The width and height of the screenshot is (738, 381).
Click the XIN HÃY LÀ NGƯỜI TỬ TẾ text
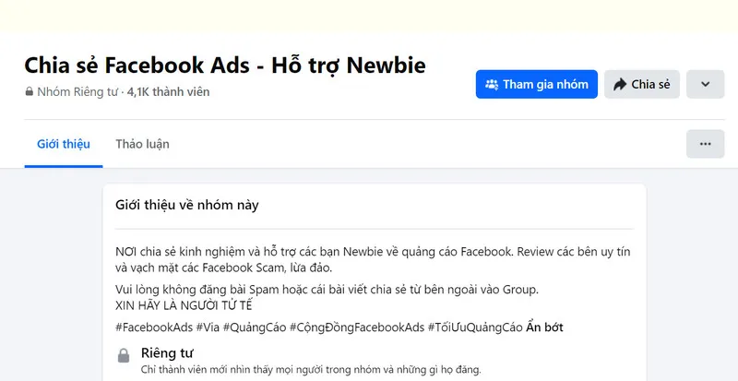click(x=184, y=305)
